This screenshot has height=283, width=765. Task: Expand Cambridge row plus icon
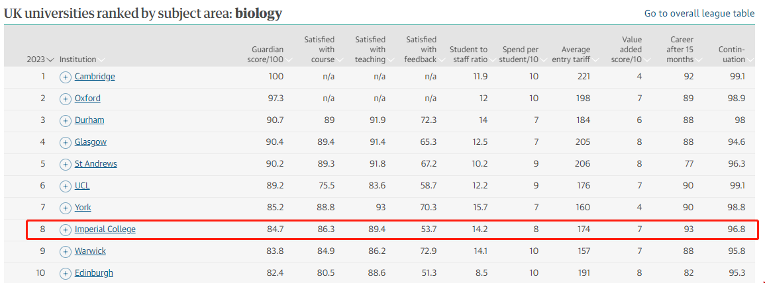point(65,77)
